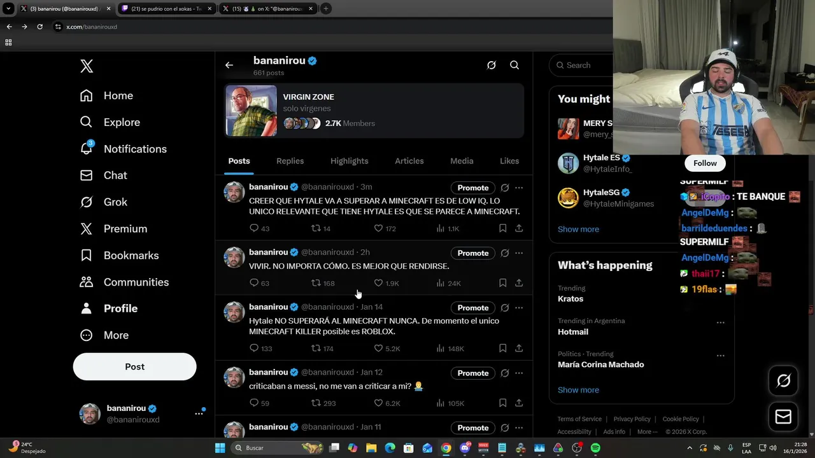
Task: Promote the Hytale low IQ post
Action: point(473,188)
